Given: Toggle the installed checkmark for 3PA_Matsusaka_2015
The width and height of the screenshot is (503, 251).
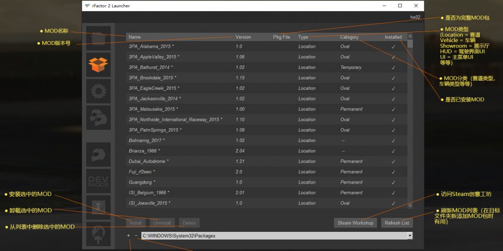Looking at the screenshot, I should pos(393,109).
